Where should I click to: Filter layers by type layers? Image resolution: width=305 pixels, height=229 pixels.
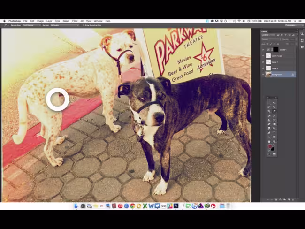286,35
